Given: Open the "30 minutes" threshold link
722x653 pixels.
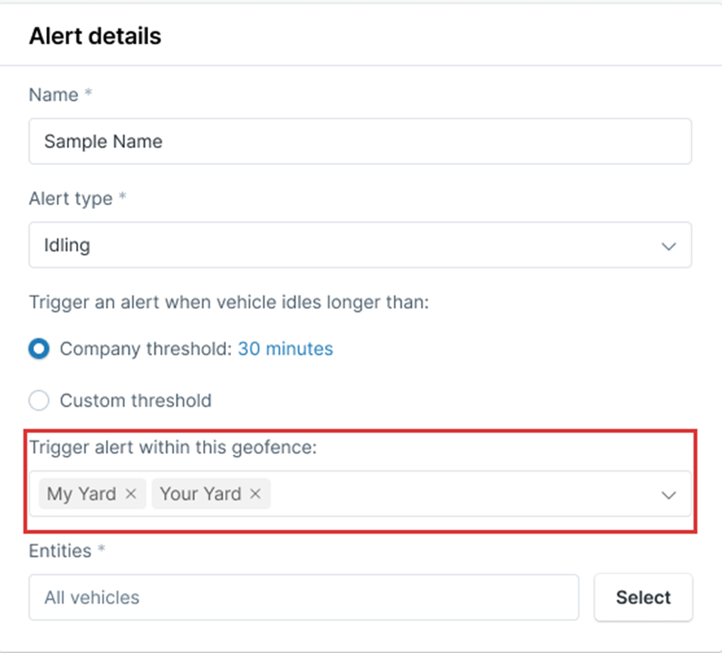Looking at the screenshot, I should tap(285, 348).
